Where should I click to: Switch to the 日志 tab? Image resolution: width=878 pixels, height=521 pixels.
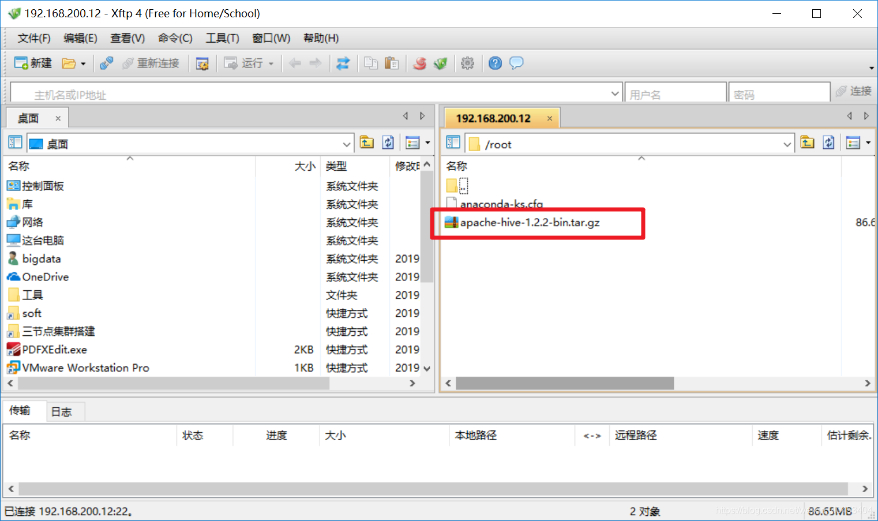point(62,411)
